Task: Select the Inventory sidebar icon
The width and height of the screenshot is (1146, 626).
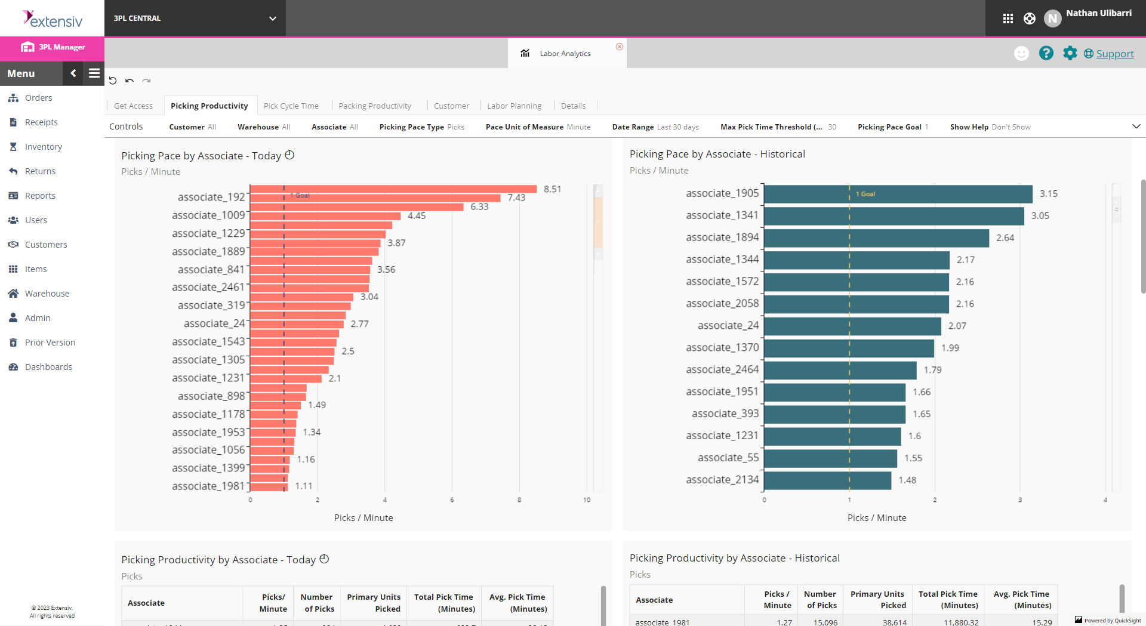Action: [x=14, y=146]
